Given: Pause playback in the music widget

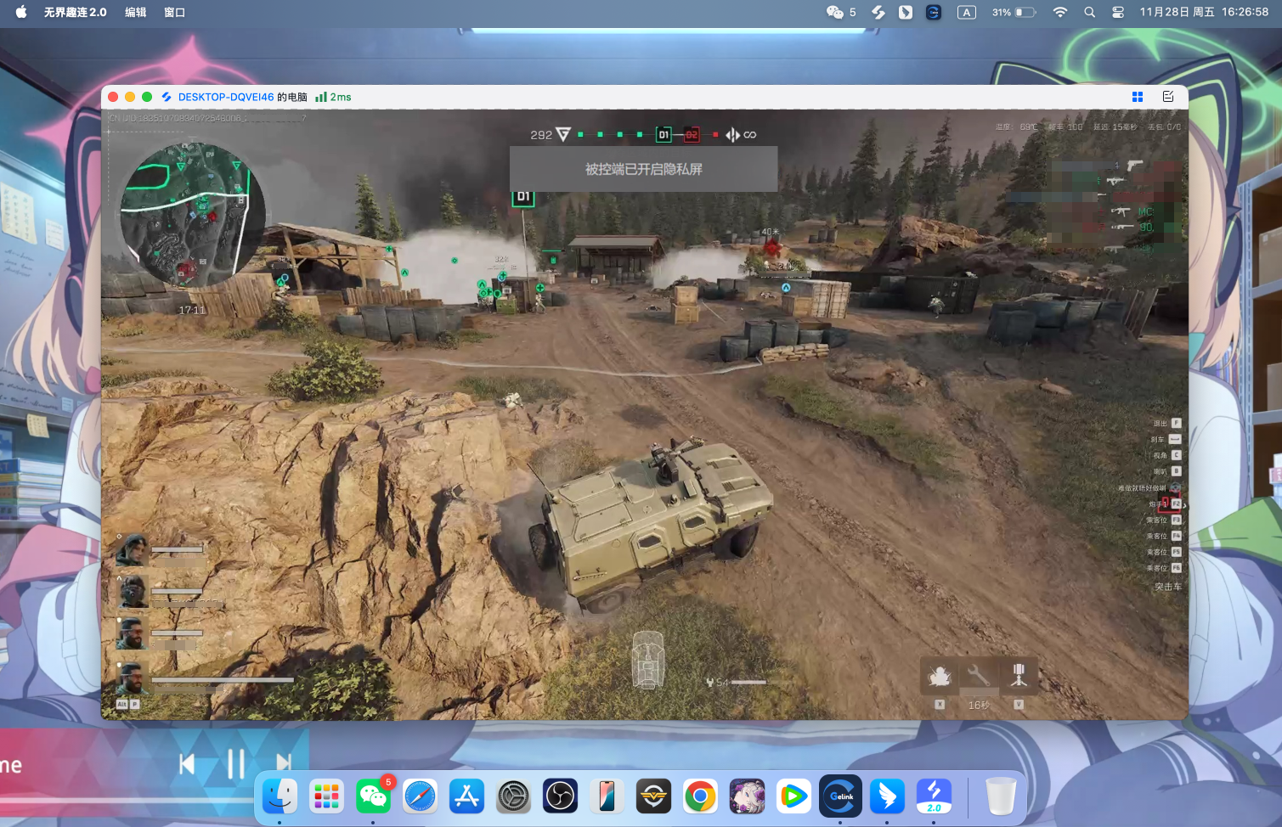Looking at the screenshot, I should tap(236, 764).
